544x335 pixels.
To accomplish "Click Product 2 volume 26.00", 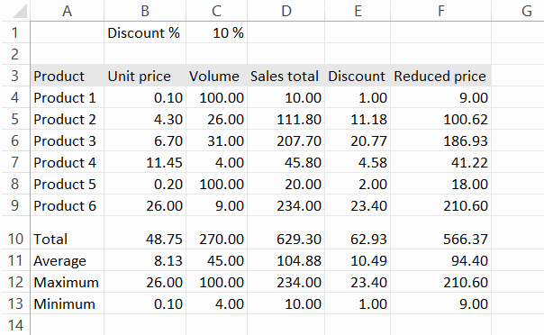I will [x=216, y=119].
